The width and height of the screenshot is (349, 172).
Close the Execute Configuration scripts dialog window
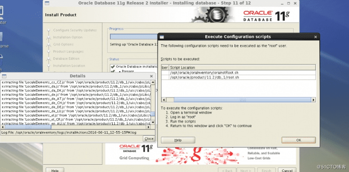point(316,37)
